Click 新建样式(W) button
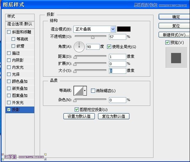 click(x=174, y=35)
